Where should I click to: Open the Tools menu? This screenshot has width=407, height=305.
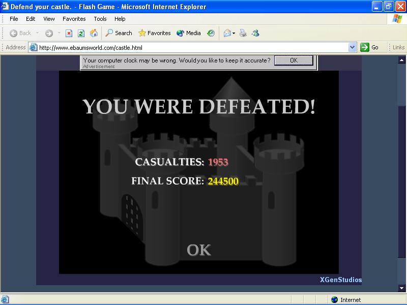tap(100, 19)
